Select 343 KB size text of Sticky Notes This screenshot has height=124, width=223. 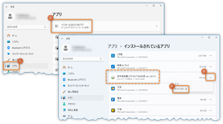[x=203, y=111]
